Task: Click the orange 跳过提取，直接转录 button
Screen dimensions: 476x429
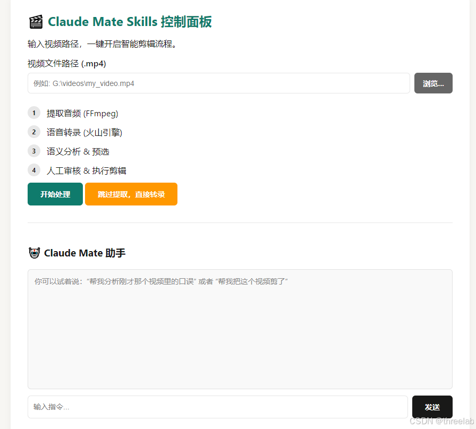Action: 131,194
